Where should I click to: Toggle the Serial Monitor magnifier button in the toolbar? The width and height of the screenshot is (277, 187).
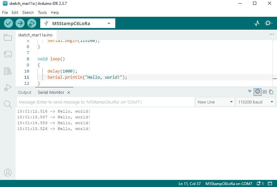[x=269, y=23]
